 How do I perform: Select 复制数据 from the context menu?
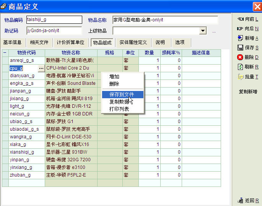click(119, 102)
